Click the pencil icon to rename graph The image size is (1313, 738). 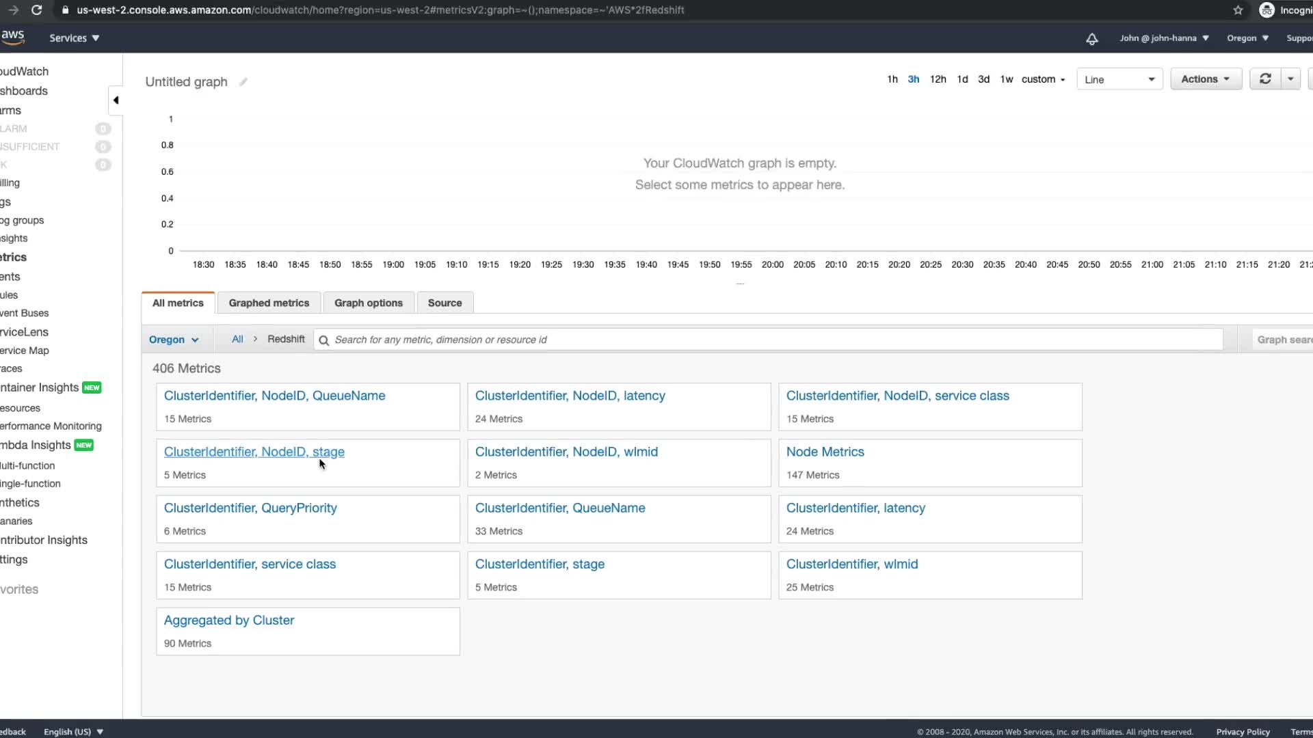[x=243, y=82]
